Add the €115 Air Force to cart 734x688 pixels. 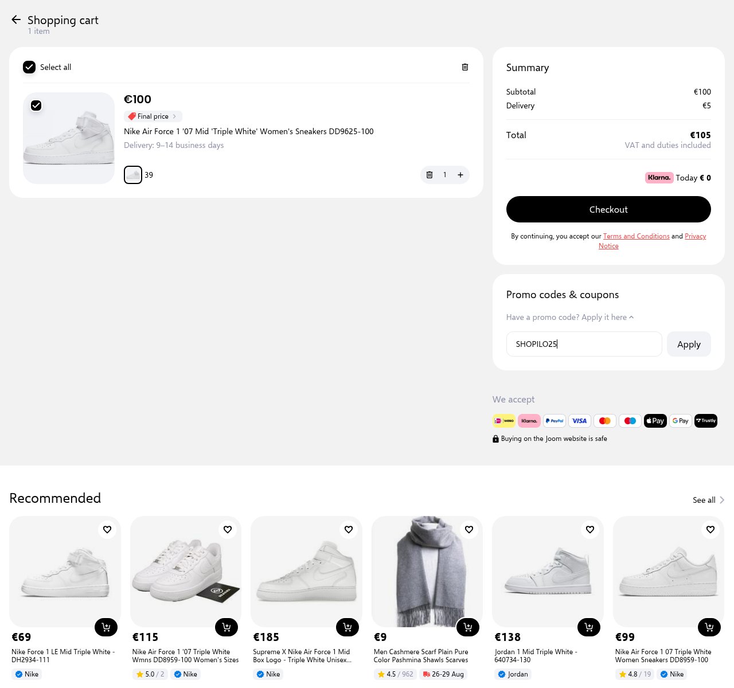point(227,627)
